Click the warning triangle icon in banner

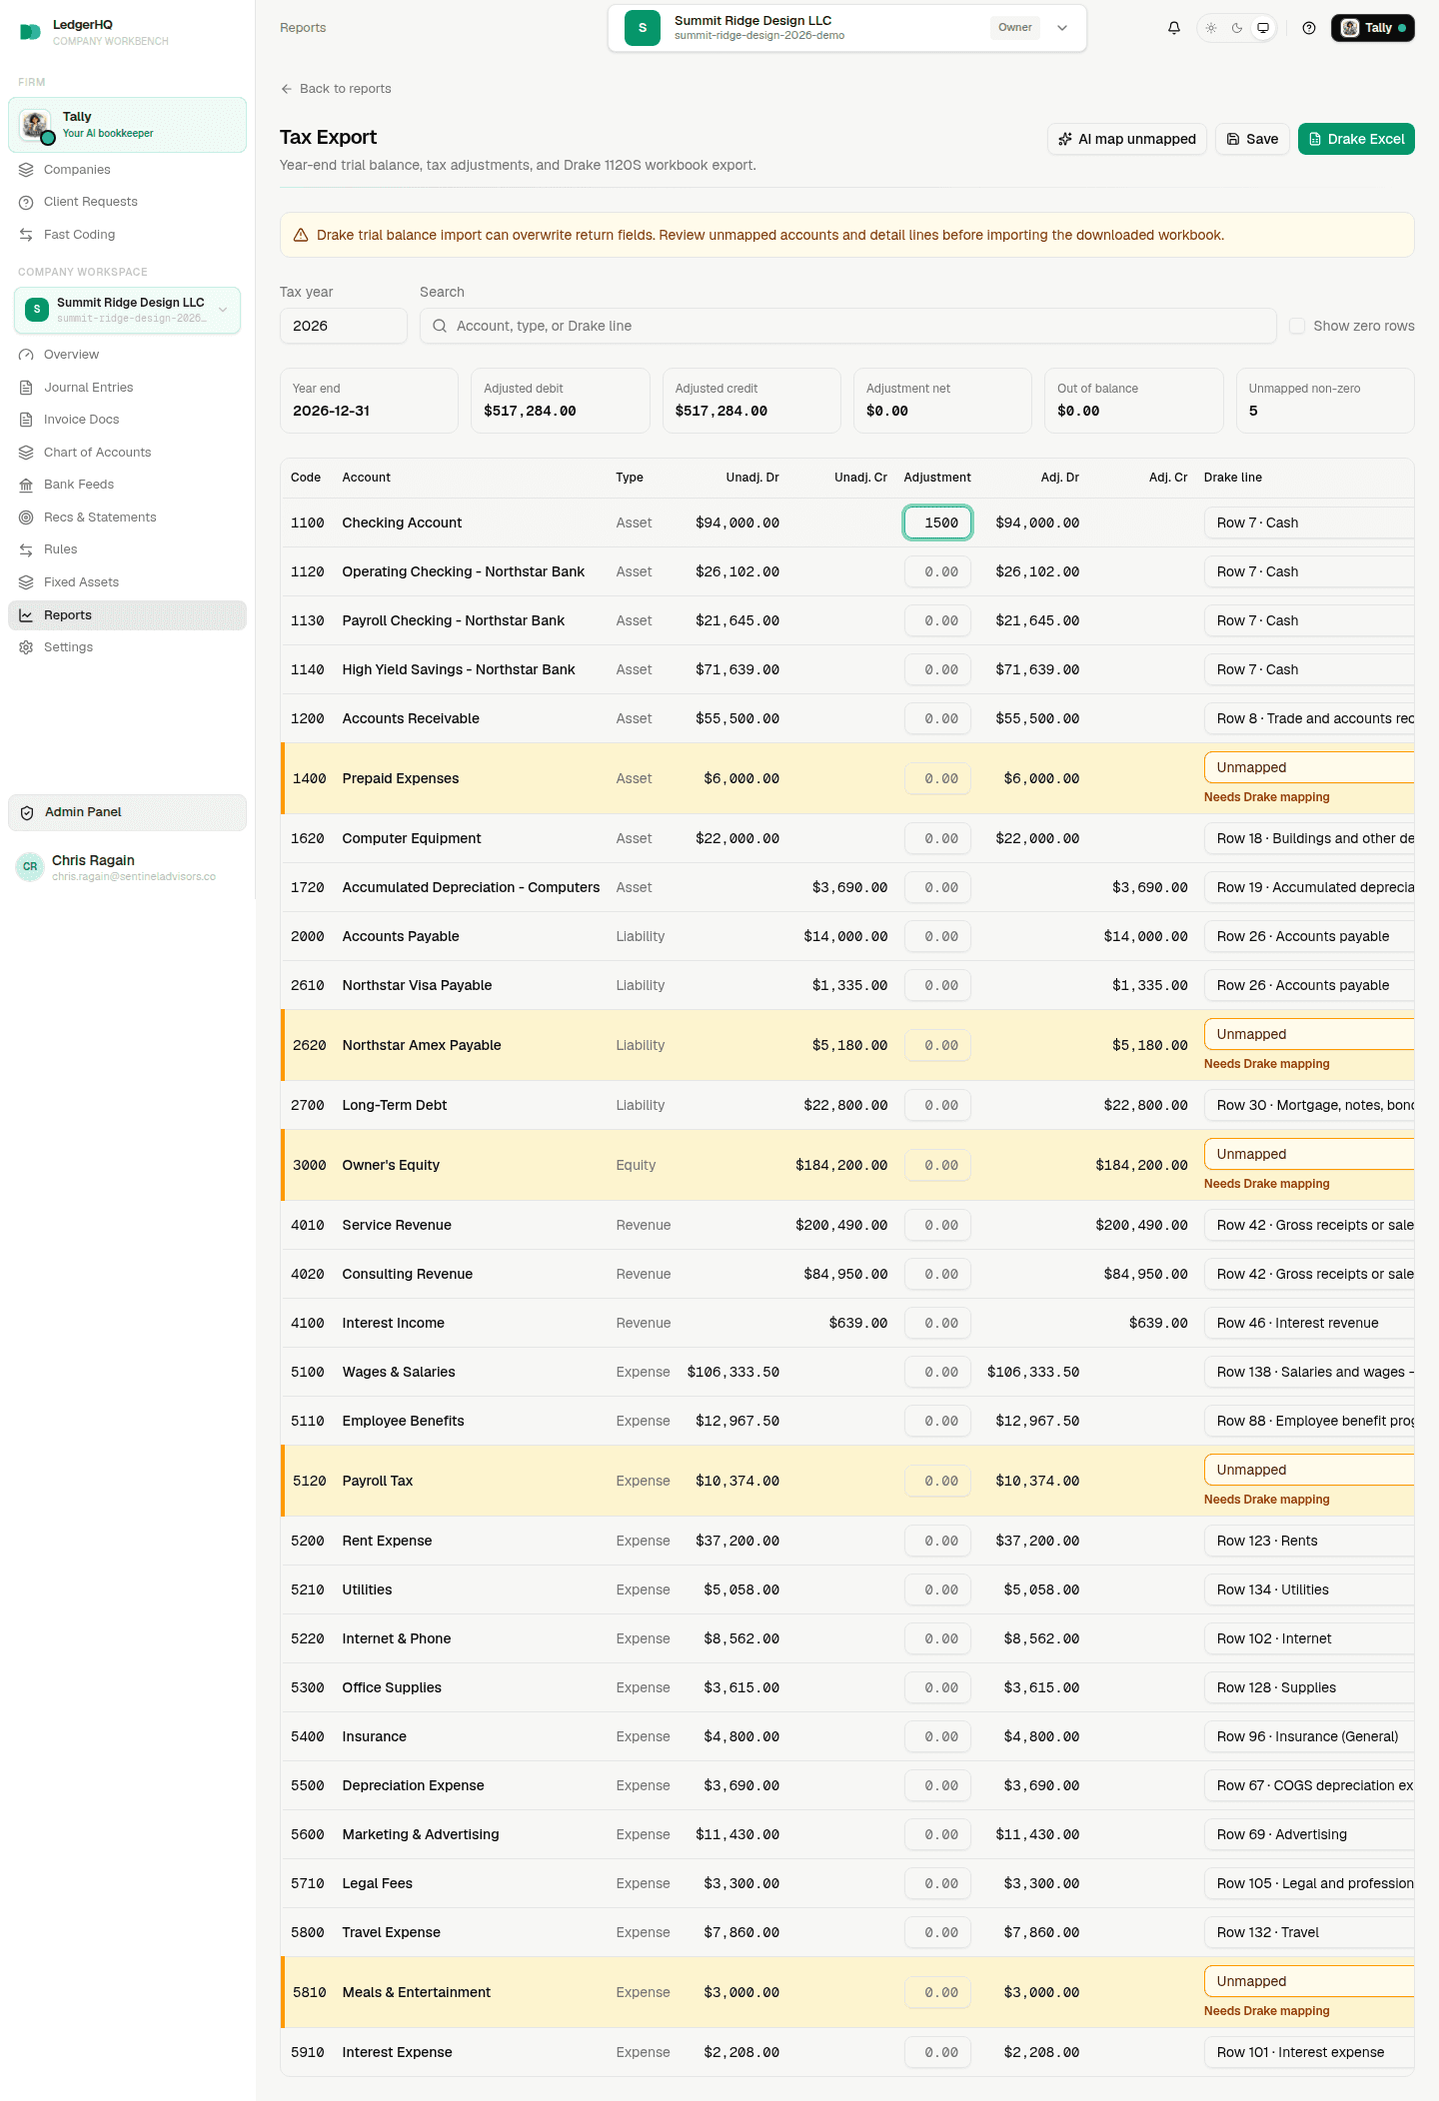301,235
